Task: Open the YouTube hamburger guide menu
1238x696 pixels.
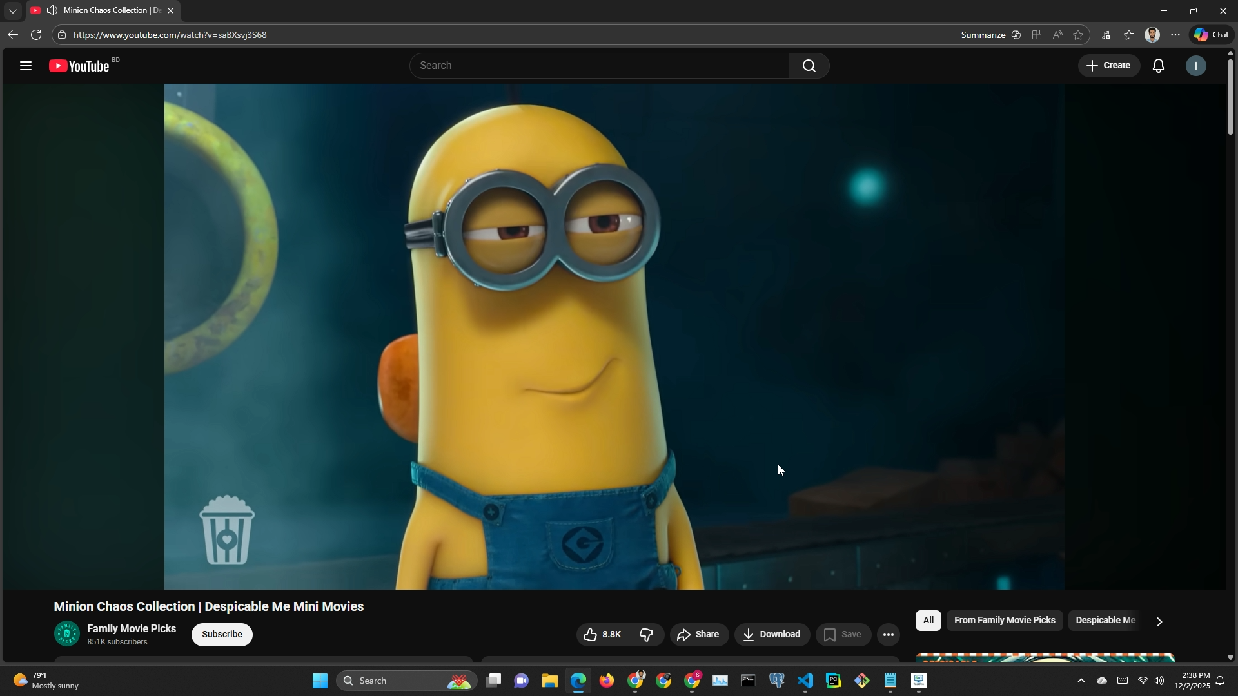Action: point(26,66)
